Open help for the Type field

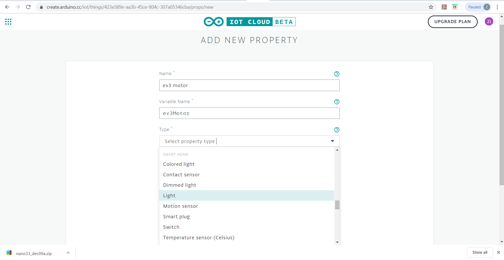(337, 130)
